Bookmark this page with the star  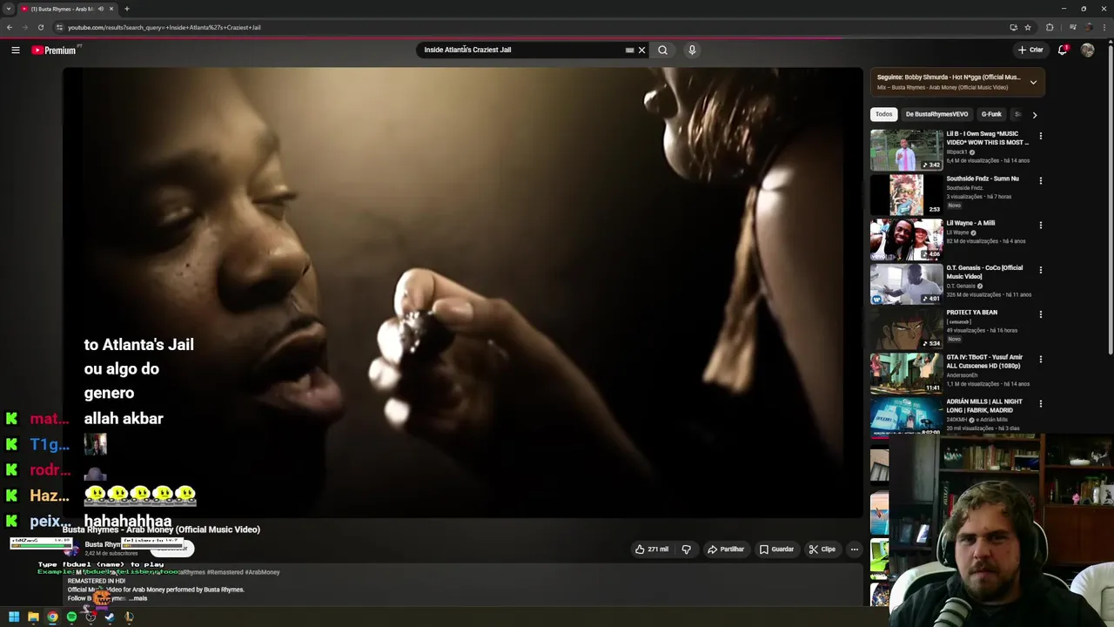pyautogui.click(x=1028, y=27)
